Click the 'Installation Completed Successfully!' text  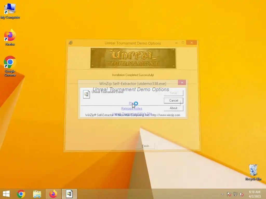click(x=133, y=75)
